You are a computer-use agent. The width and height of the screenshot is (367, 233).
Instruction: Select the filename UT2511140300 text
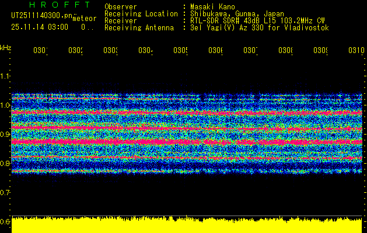(x=41, y=16)
